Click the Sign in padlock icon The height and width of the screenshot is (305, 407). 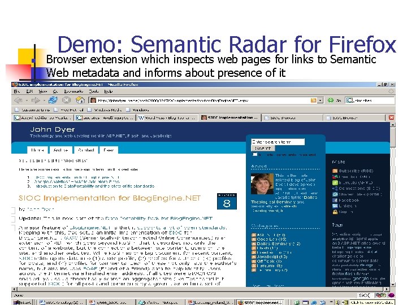pos(335,212)
